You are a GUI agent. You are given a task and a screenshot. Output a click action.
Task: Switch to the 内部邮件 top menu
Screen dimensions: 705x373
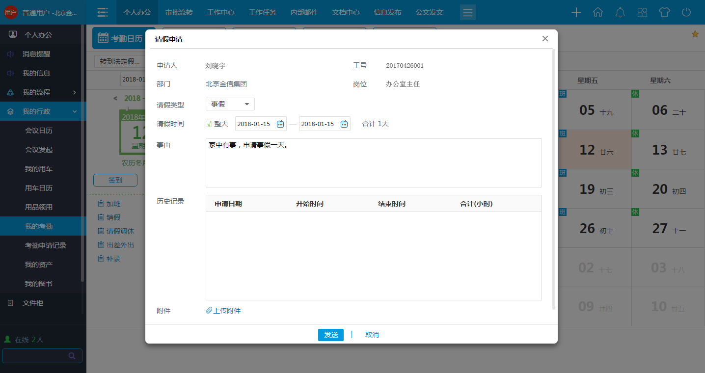click(304, 12)
